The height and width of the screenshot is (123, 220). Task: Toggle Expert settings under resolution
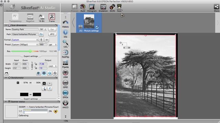[x=31, y=56]
